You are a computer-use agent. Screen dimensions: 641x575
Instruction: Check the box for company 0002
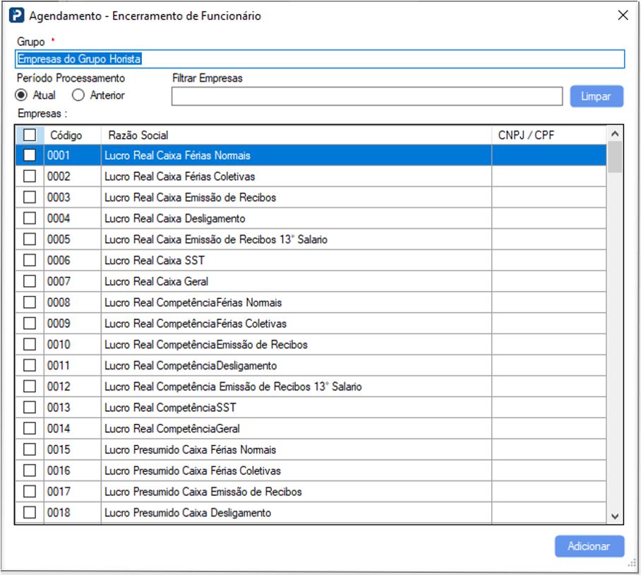tap(30, 177)
